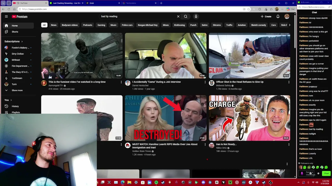Open options for the Job Interview video
The image size is (332, 186).
[205, 82]
